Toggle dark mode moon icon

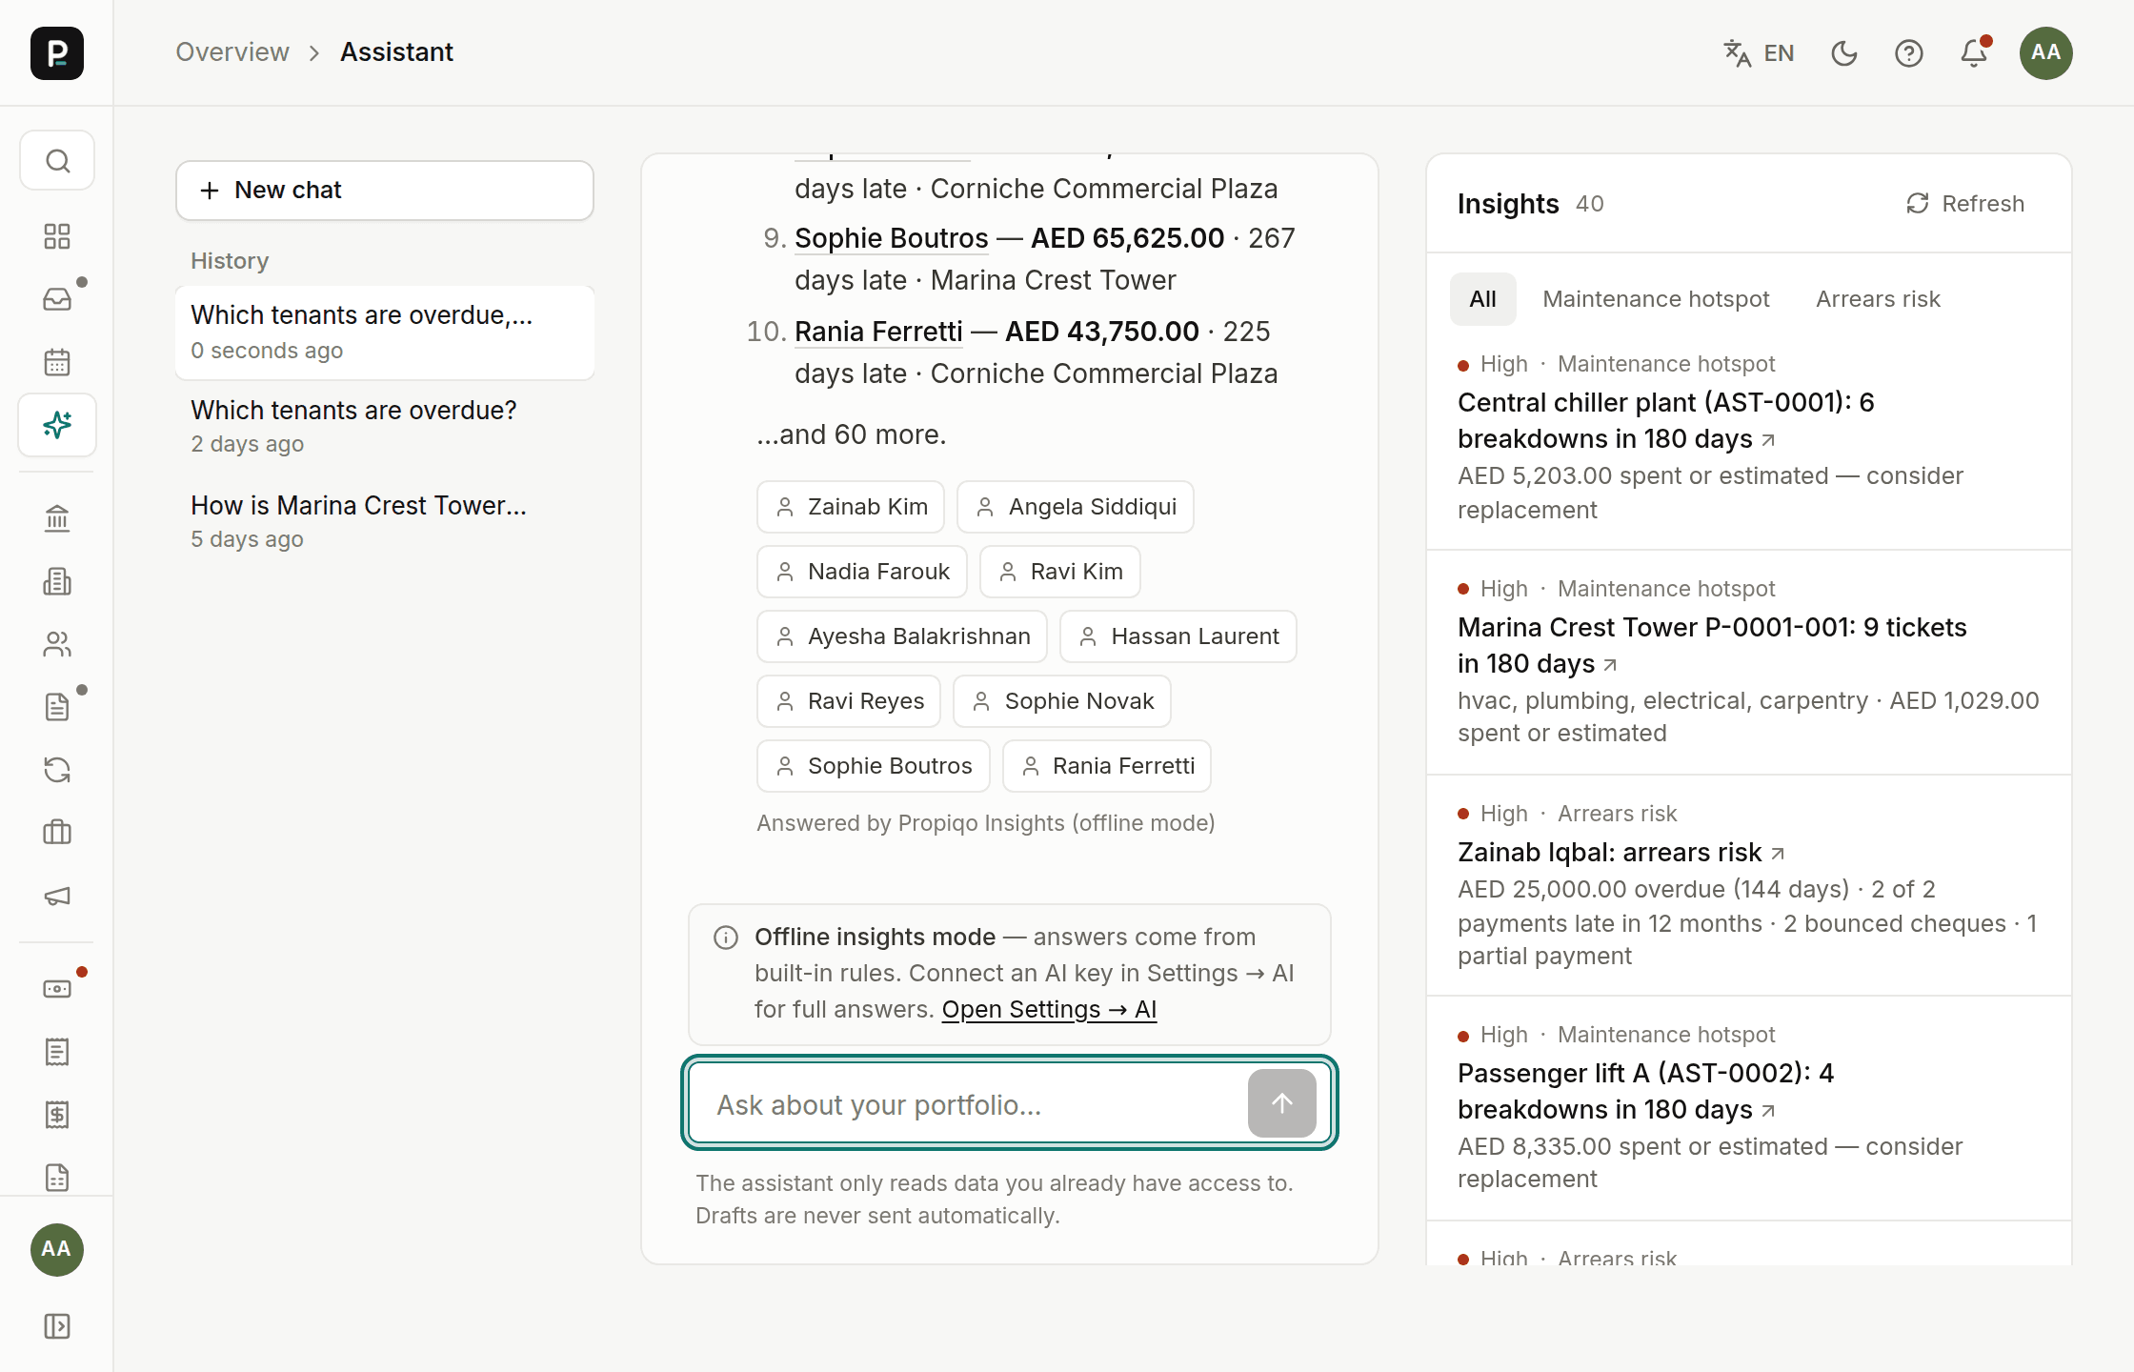(x=1844, y=53)
